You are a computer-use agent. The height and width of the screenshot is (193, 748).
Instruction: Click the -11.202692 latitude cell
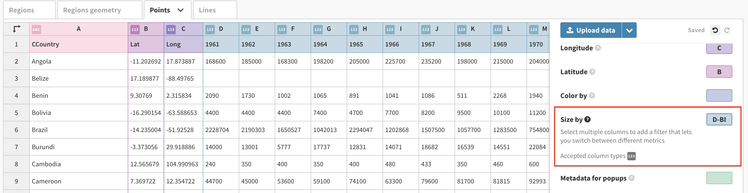coord(146,61)
